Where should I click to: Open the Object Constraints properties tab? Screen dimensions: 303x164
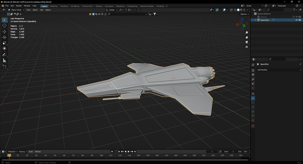click(x=253, y=112)
